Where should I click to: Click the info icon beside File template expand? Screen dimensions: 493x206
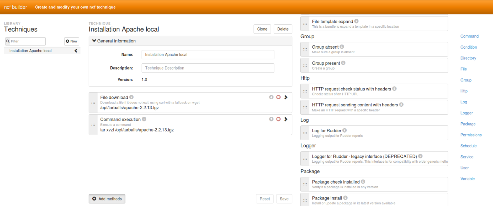point(356,21)
